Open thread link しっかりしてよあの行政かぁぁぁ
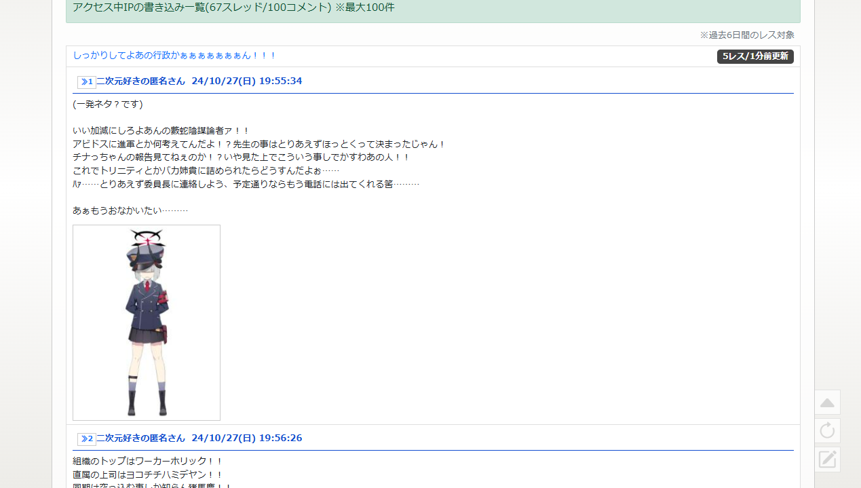The width and height of the screenshot is (861, 488). (x=174, y=56)
